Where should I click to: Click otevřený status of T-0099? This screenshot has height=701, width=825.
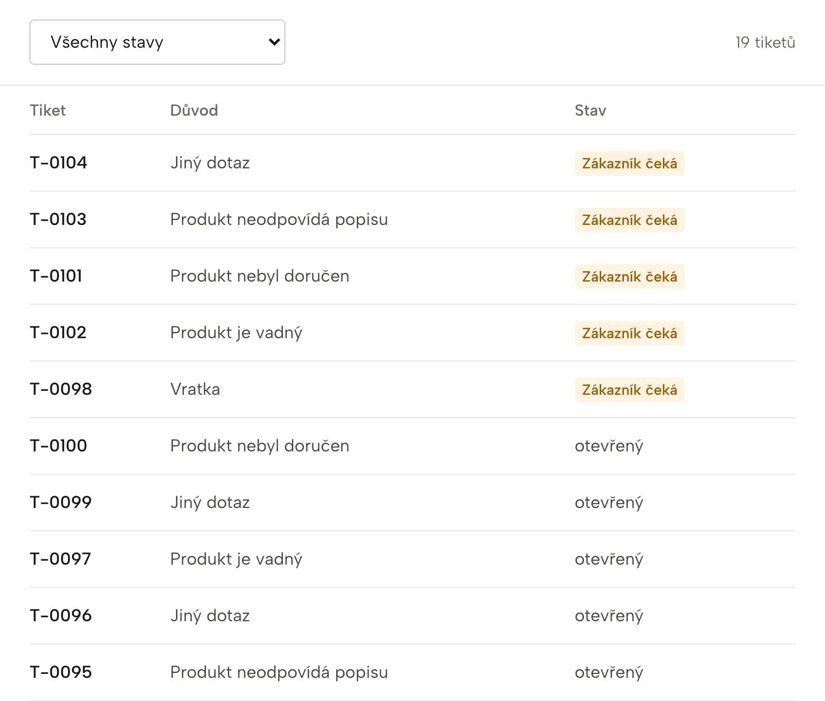point(609,503)
